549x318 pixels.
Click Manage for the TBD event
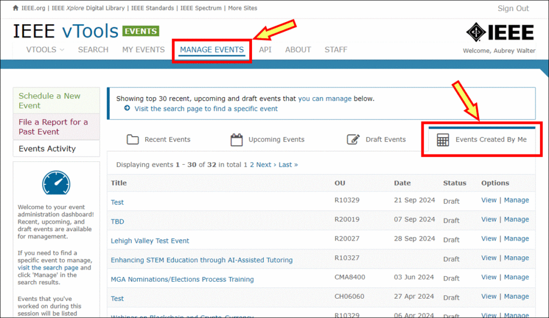(516, 219)
